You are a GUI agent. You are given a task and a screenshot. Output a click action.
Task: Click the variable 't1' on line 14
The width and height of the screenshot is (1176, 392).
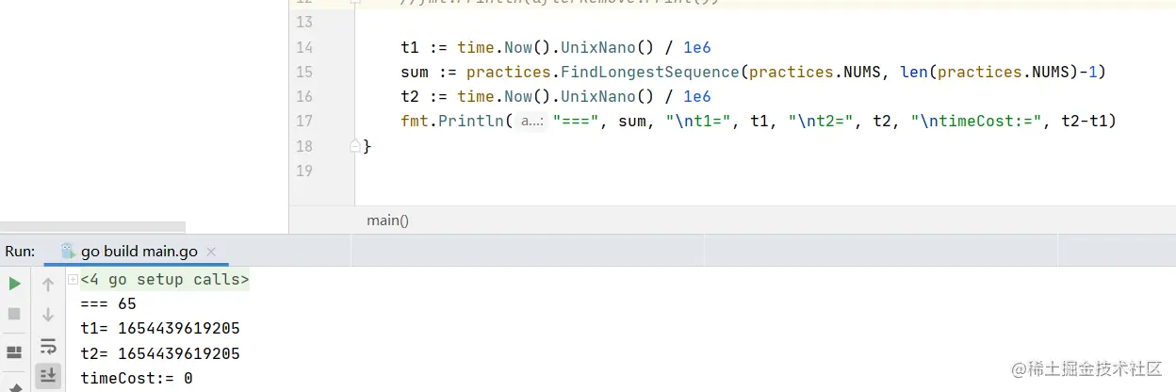pyautogui.click(x=410, y=47)
